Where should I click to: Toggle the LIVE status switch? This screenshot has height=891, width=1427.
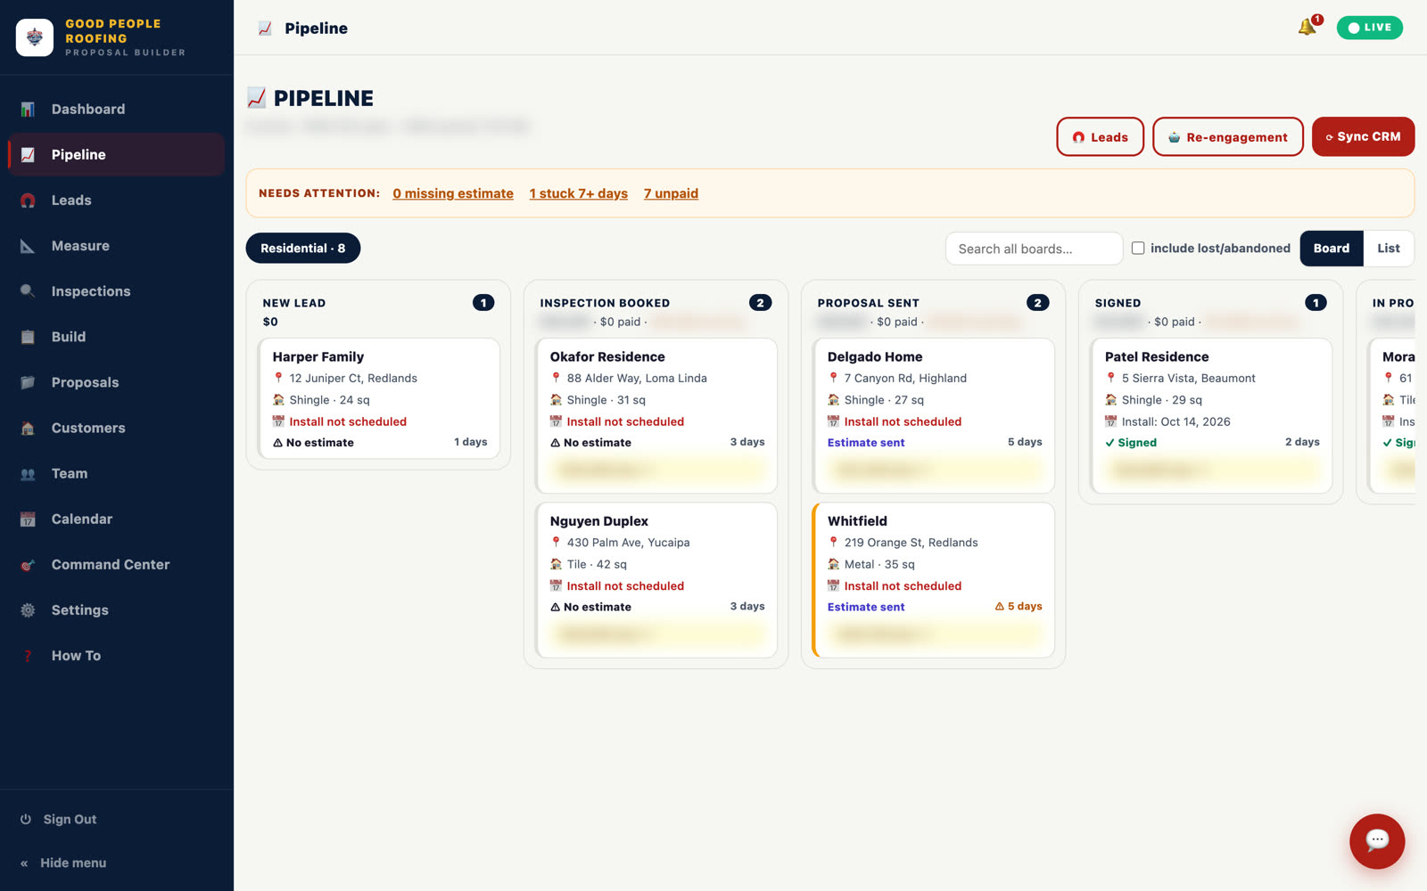click(x=1369, y=28)
